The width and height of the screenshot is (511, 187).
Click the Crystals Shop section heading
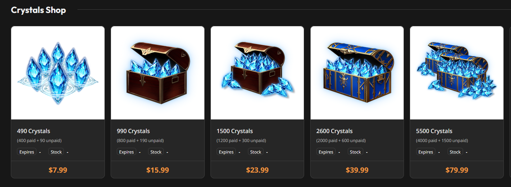click(x=39, y=10)
